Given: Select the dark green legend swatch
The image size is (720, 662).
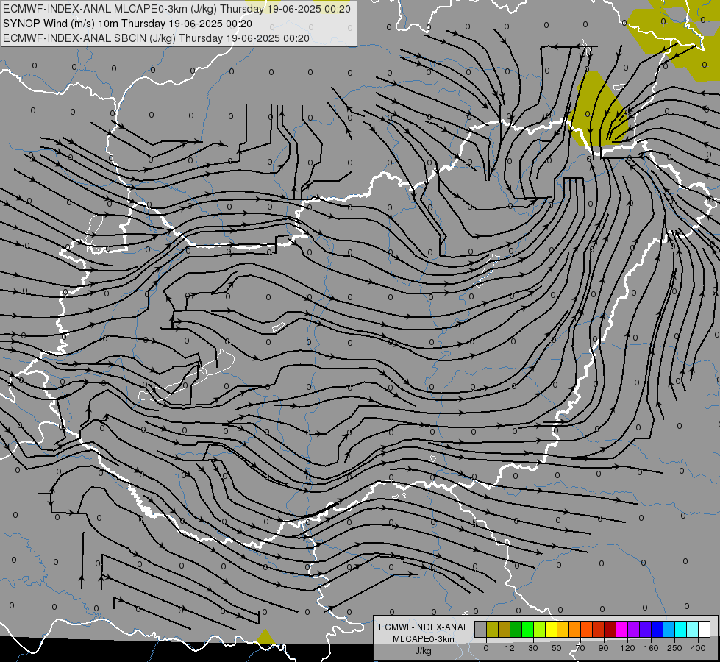Looking at the screenshot, I should pos(516,630).
